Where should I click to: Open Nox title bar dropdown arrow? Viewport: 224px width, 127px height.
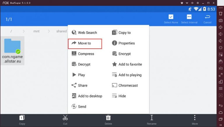click(187, 3)
